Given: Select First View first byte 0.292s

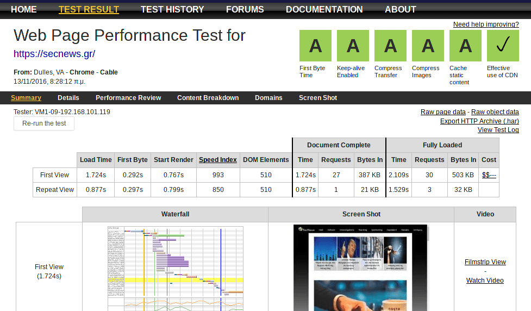Looking at the screenshot, I should tap(133, 175).
